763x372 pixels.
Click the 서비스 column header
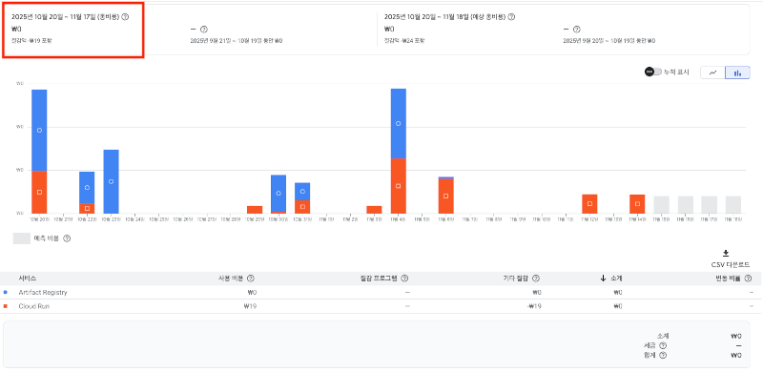coord(28,279)
